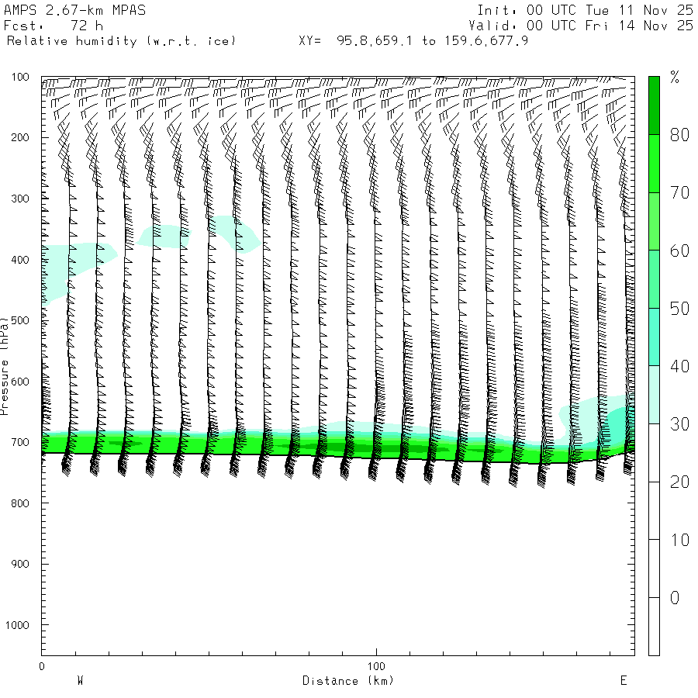
Task: Click the 'Relative humidity (w.r.t. ice)' label
Action: [121, 41]
